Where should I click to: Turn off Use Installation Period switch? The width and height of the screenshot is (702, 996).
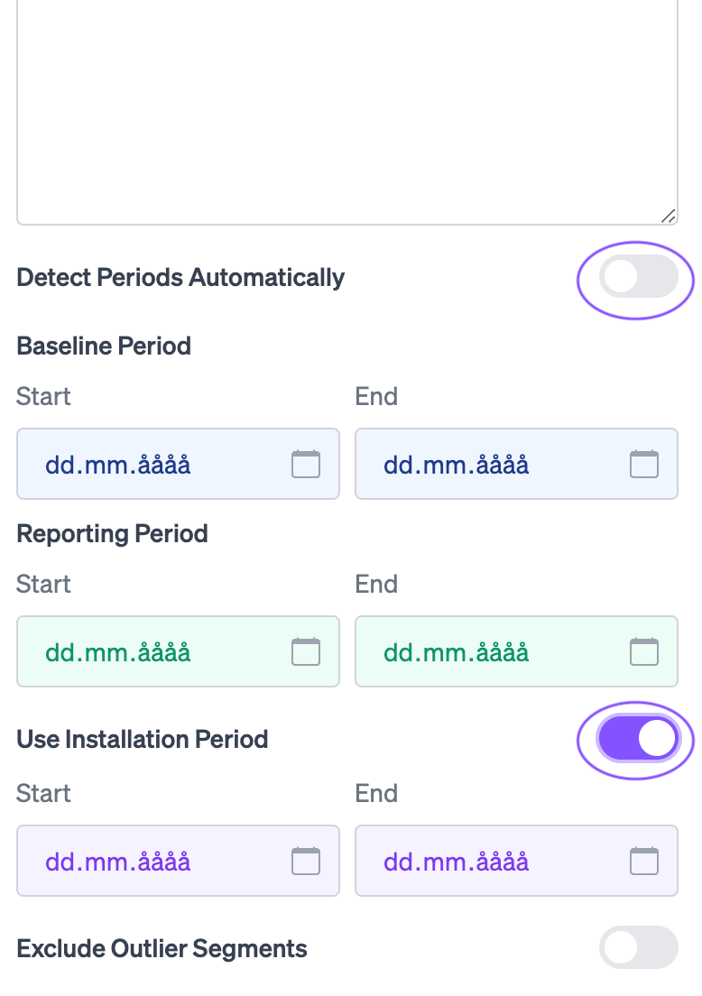[638, 740]
